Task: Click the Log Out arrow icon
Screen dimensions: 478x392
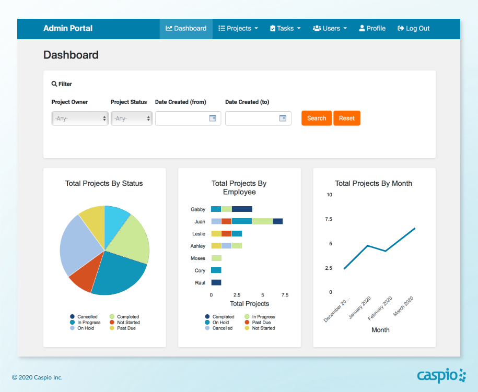Action: pyautogui.click(x=401, y=29)
